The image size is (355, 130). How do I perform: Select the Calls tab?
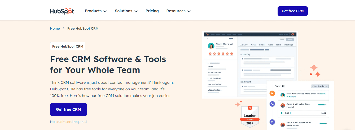(x=270, y=45)
